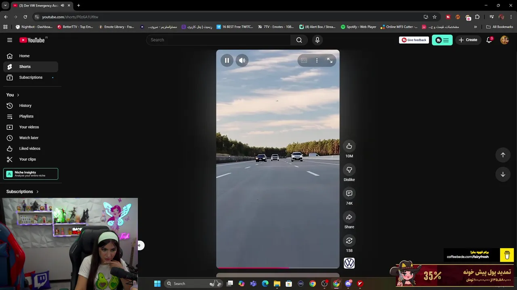Mute the Shorts video volume
The height and width of the screenshot is (290, 517).
pyautogui.click(x=242, y=60)
